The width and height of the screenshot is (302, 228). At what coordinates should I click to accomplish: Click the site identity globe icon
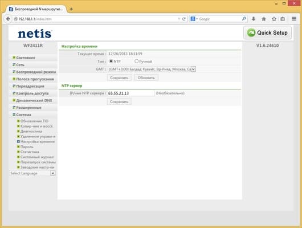(x=15, y=19)
